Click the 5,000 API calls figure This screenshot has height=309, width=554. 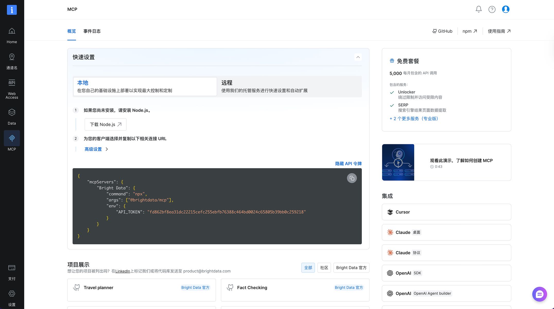click(396, 73)
